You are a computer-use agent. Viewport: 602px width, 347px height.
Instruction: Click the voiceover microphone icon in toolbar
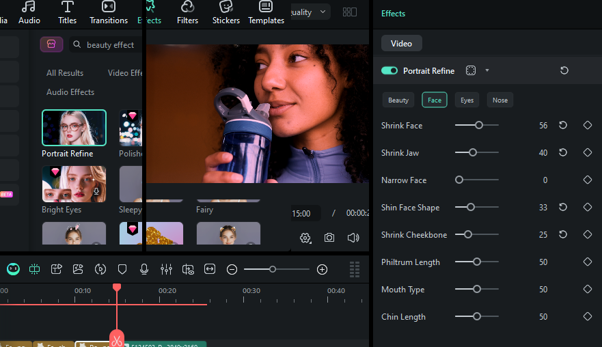coord(144,269)
